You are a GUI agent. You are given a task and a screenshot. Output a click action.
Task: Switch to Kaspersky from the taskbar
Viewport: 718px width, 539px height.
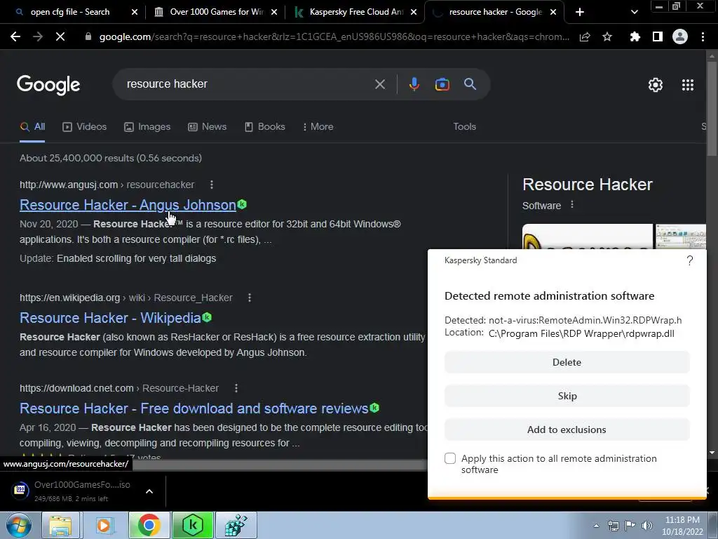tap(193, 525)
